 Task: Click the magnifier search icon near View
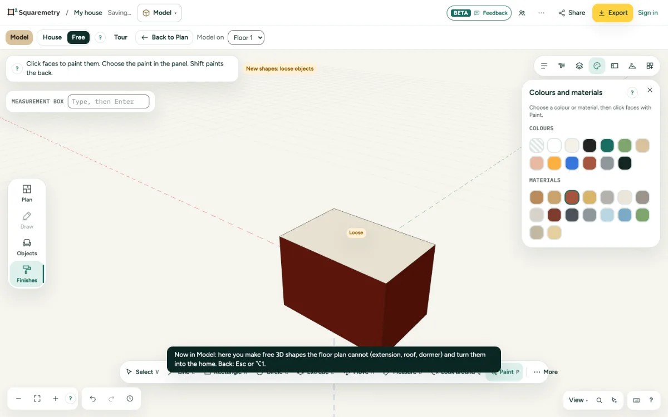[x=599, y=400]
